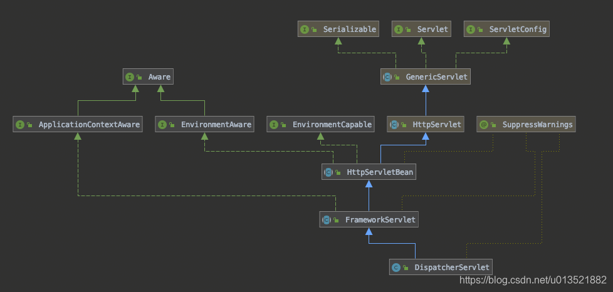Click the public lock icon on Servlet
The image size is (613, 292).
[408, 29]
